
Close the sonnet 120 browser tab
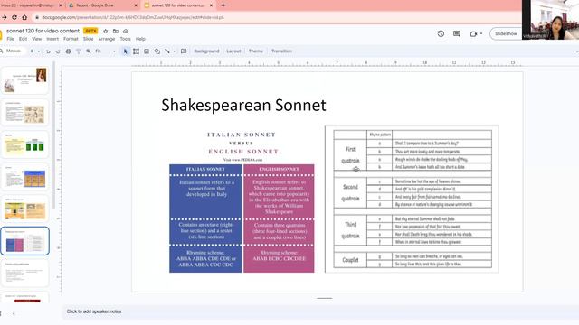pos(211,5)
